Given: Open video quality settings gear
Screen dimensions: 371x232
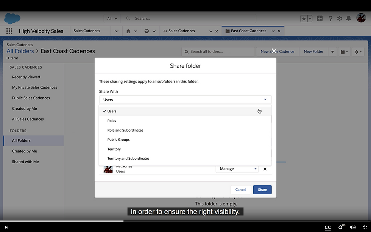Looking at the screenshot, I should [x=341, y=227].
